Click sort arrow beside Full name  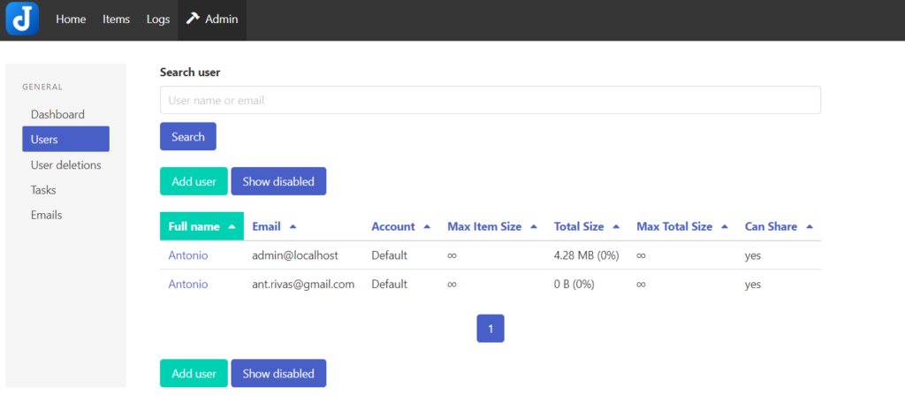click(x=232, y=227)
